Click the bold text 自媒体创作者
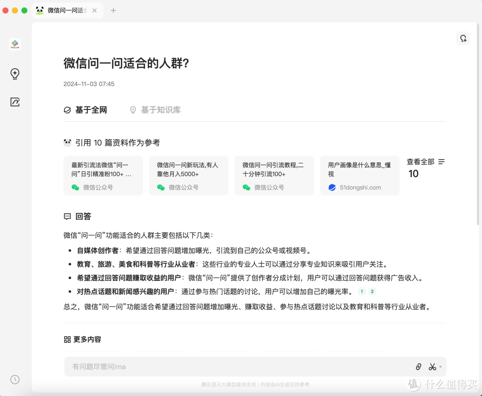The image size is (482, 396). pyautogui.click(x=97, y=250)
